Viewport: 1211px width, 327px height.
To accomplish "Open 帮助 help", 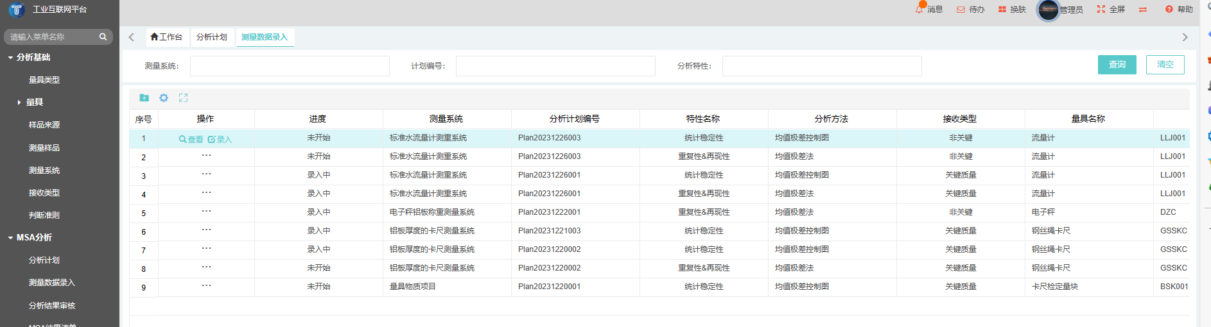I will pyautogui.click(x=1179, y=10).
